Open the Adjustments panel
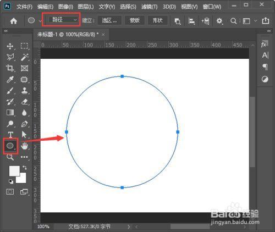Viewport: 275px width, 232px height. 265,79
